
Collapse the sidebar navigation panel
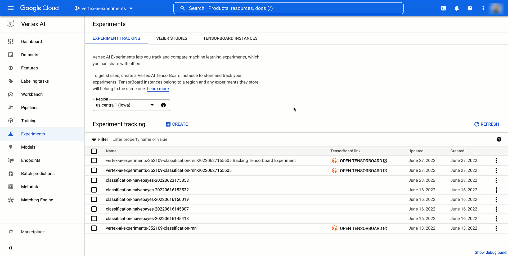click(x=10, y=248)
